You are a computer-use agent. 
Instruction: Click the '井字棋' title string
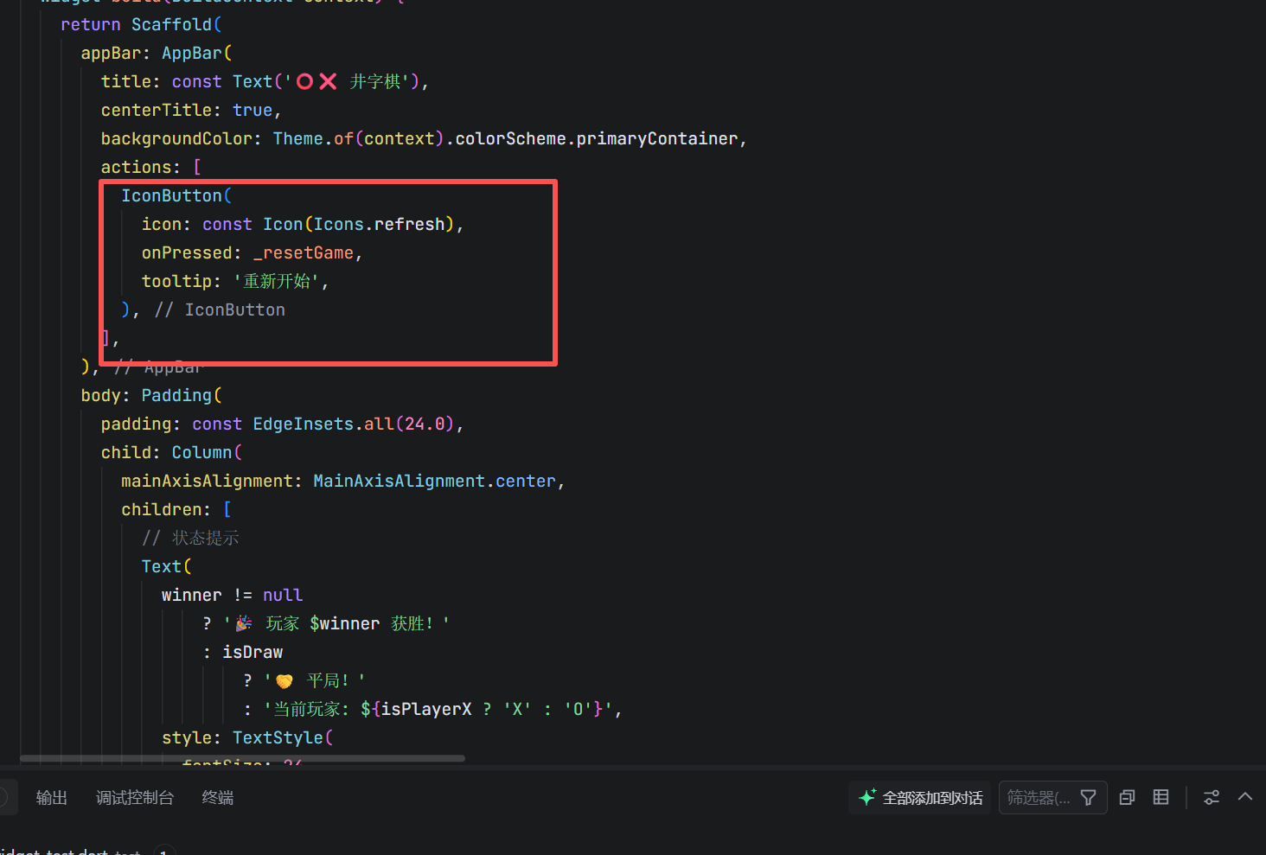pos(375,82)
